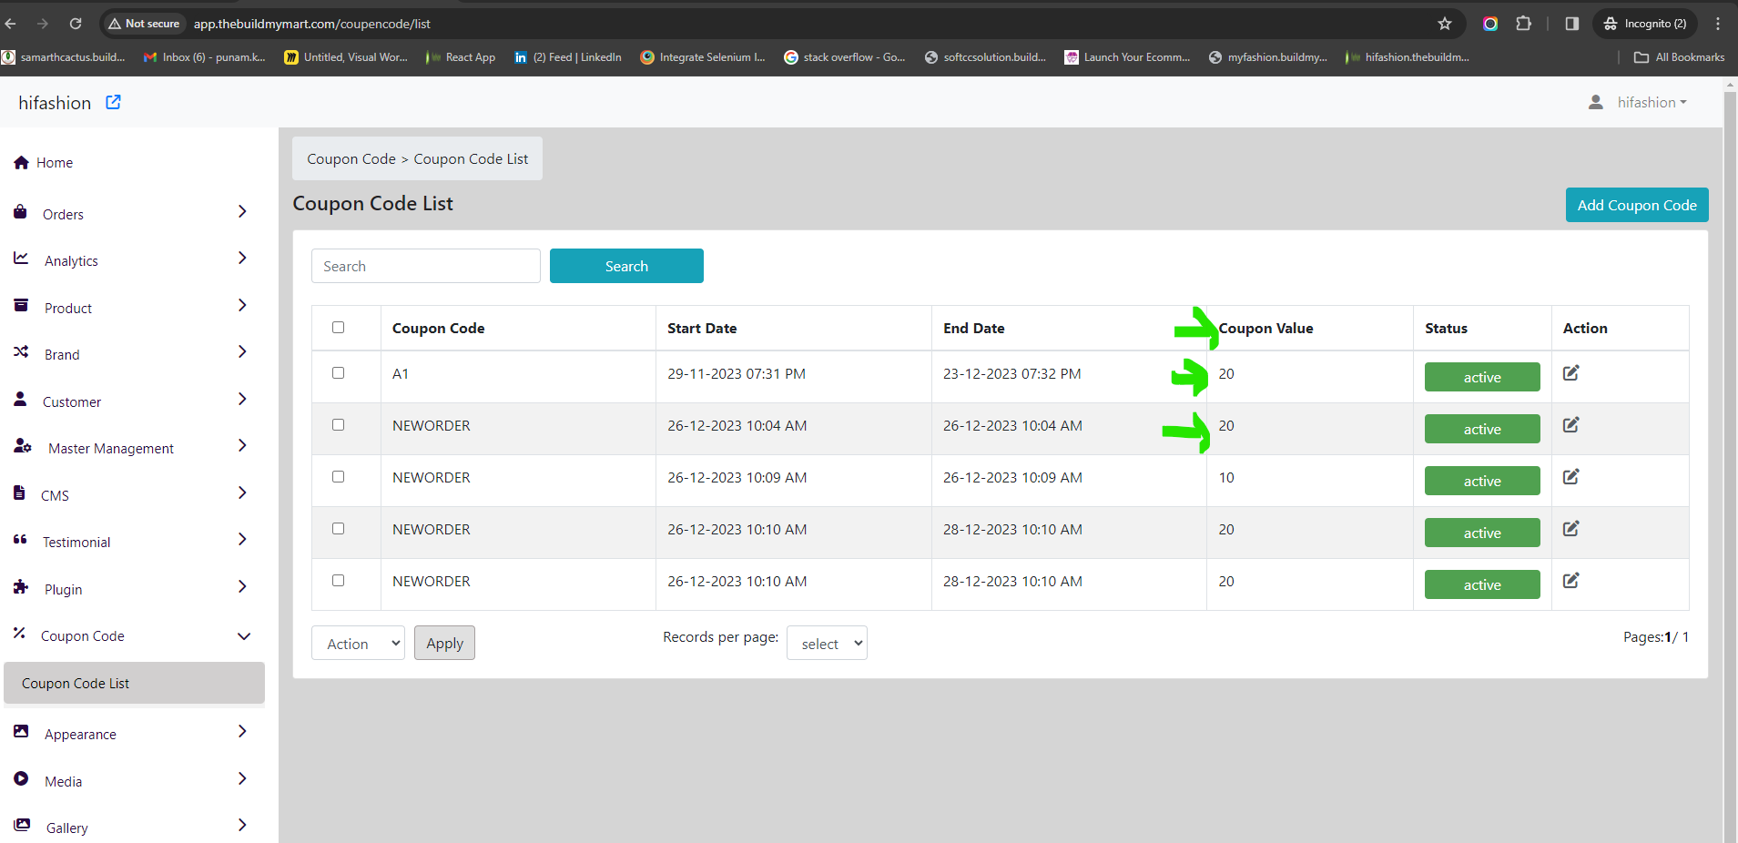Reload the page in browser
The width and height of the screenshot is (1738, 843).
coord(76,24)
